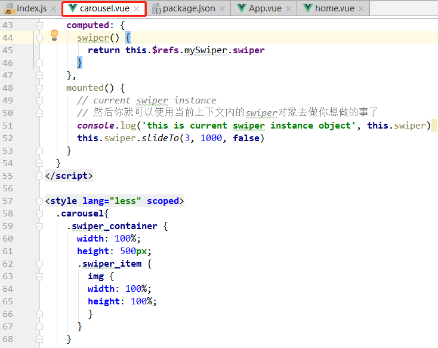Screen dimensions: 438x348
Task: Collapse the img rule at line 63
Action: coord(39,276)
